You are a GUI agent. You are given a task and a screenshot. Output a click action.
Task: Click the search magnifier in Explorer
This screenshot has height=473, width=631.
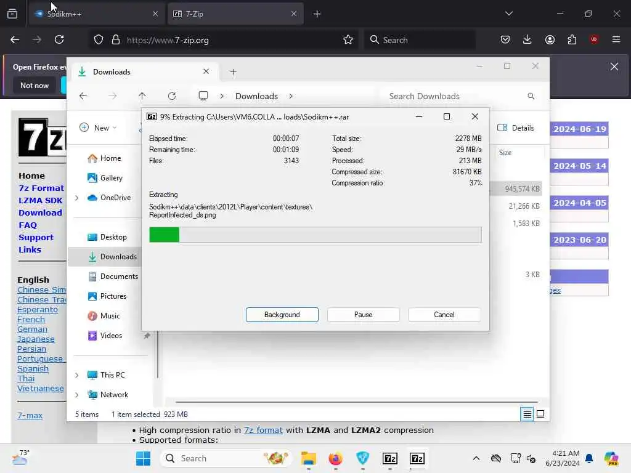[x=531, y=96]
